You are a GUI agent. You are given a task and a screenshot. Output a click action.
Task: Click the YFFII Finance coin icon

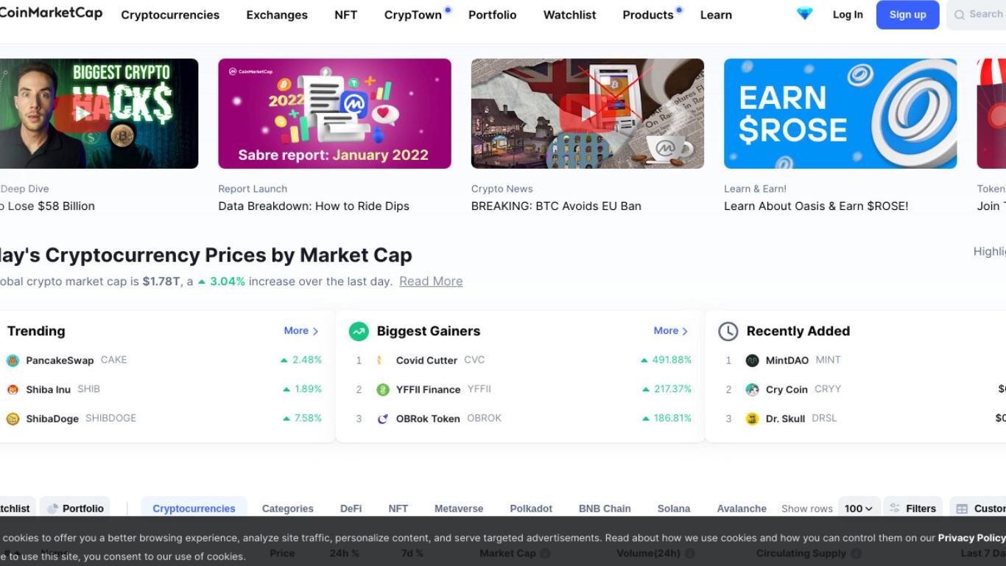tap(383, 390)
